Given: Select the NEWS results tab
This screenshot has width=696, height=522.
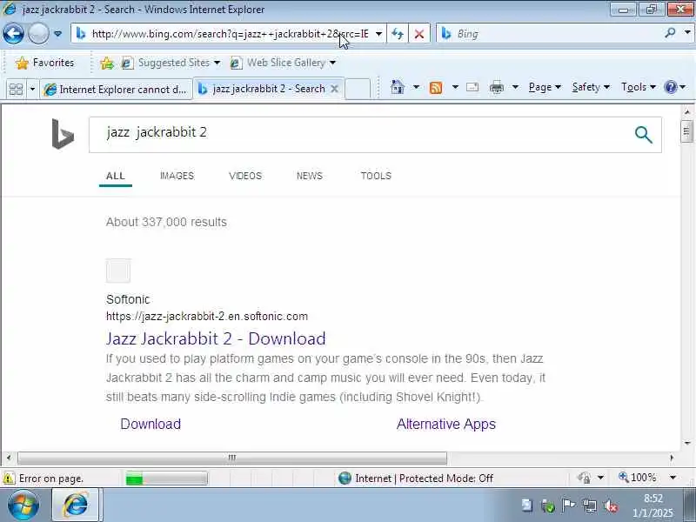Looking at the screenshot, I should tap(310, 176).
